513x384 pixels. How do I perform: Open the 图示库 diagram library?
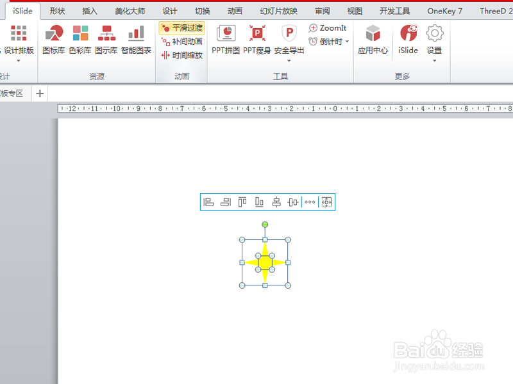coord(106,39)
